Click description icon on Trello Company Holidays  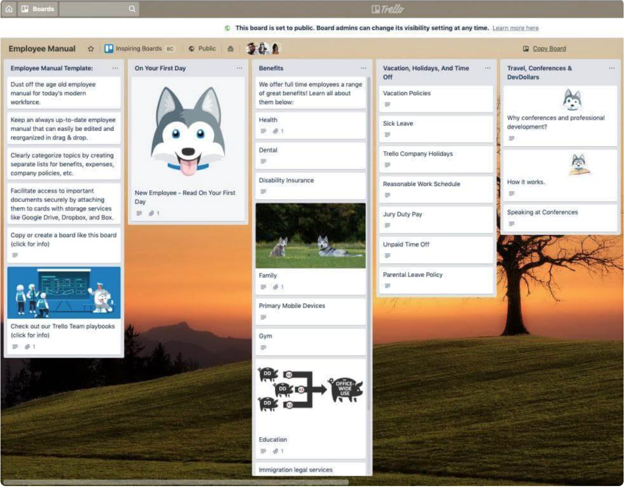(x=388, y=165)
